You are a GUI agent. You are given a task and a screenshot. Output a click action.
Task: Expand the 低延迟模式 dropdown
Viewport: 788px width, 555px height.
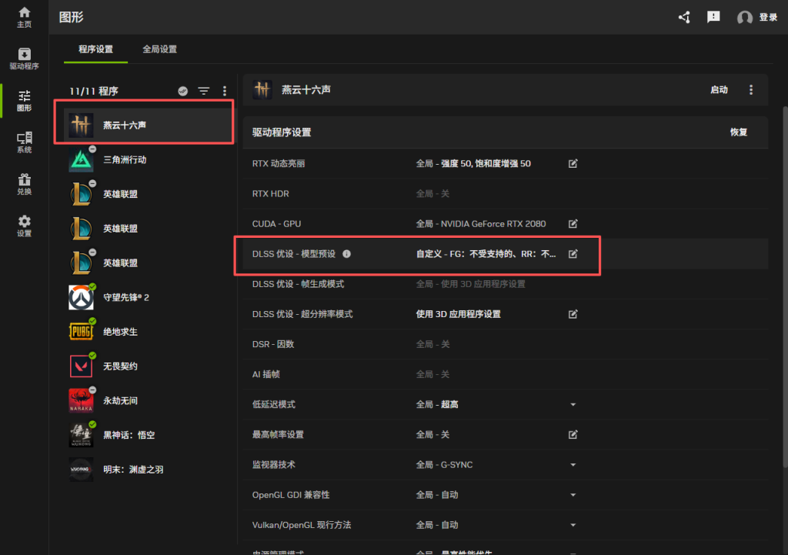coord(573,404)
